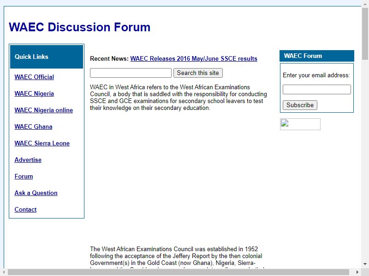The image size is (369, 276).
Task: Click the Search this site button
Action: [x=198, y=73]
